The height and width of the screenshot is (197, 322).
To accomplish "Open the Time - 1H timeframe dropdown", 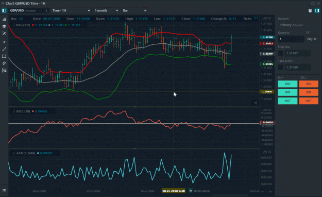I will 71,10.
